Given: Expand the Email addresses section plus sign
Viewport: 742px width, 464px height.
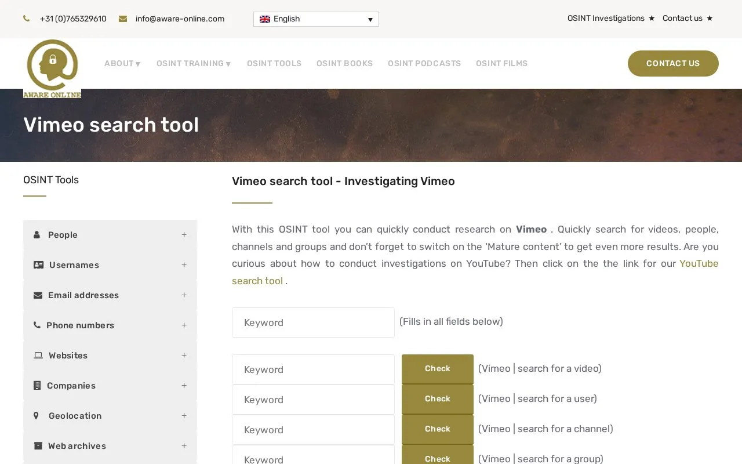Looking at the screenshot, I should pyautogui.click(x=184, y=295).
